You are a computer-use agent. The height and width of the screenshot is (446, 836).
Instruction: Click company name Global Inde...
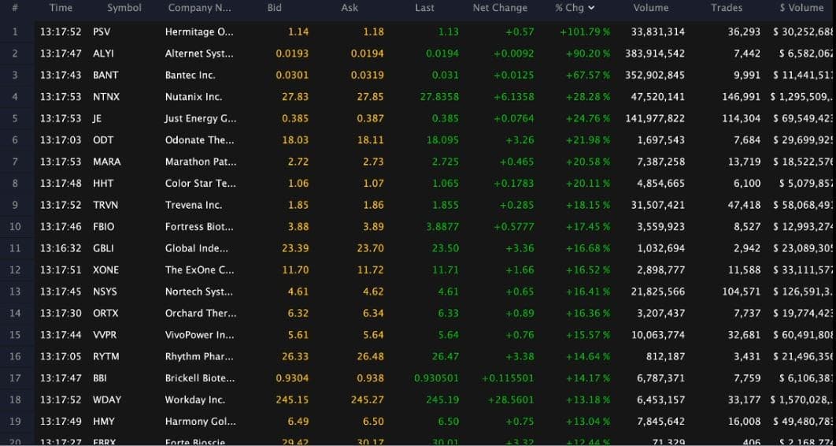pos(196,248)
